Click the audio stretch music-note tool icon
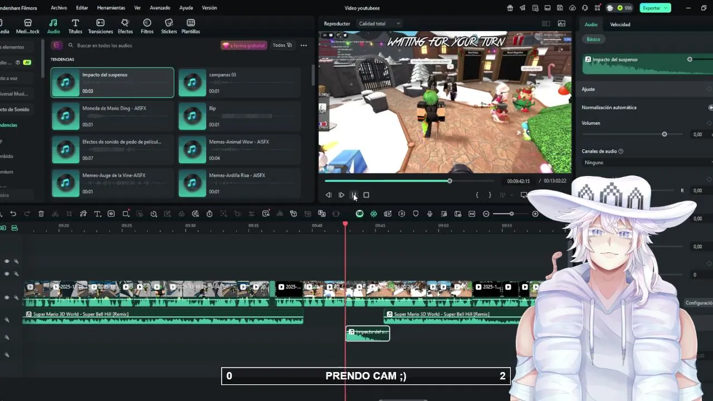 (83, 214)
